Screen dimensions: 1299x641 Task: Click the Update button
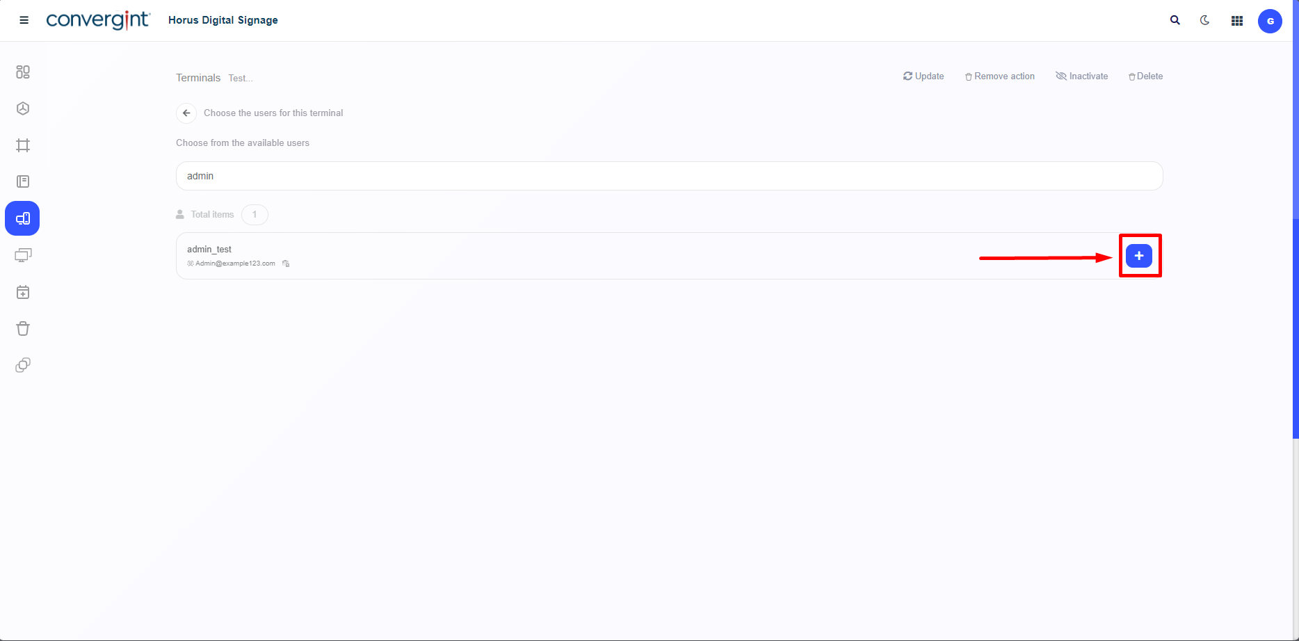pos(923,76)
